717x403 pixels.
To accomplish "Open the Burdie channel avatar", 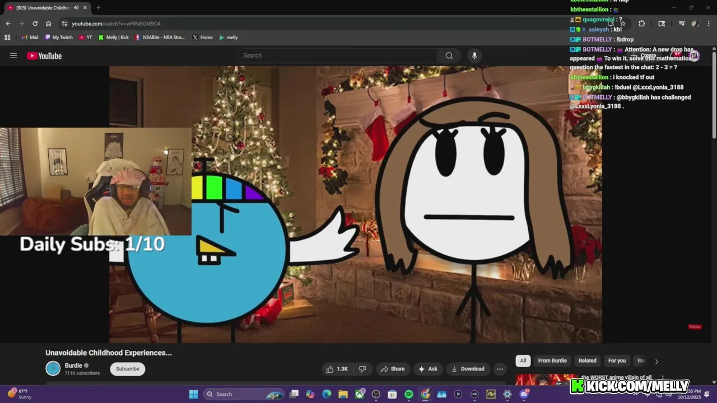I will (53, 368).
